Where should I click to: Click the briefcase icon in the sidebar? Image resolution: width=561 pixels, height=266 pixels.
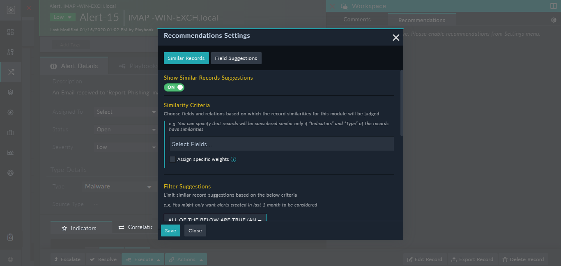[x=10, y=132]
